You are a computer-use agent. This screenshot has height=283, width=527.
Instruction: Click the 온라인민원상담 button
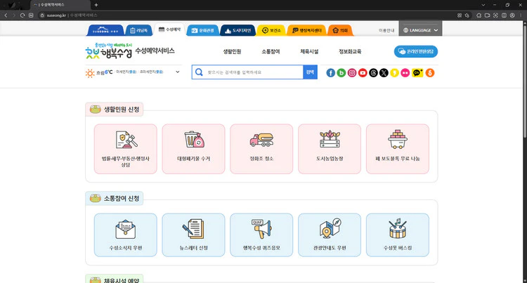pos(416,51)
